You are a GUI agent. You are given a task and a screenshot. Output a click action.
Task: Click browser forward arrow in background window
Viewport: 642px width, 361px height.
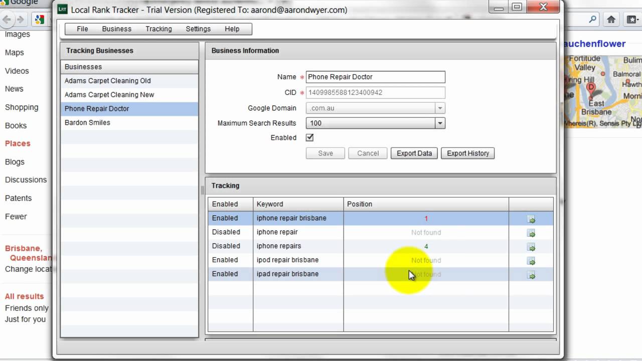21,20
